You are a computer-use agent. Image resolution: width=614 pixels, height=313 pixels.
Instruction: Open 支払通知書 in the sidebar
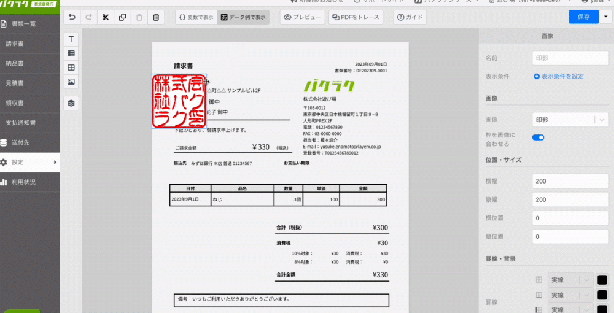coord(29,123)
